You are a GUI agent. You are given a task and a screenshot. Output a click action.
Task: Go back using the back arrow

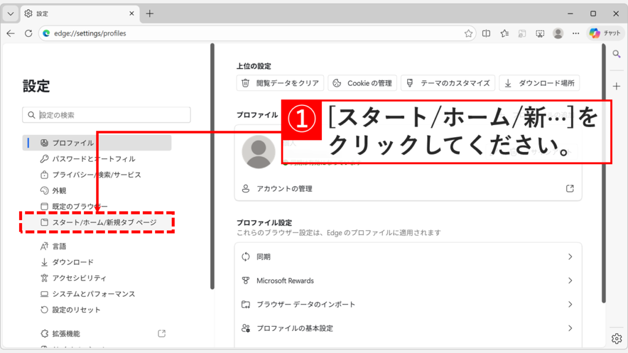(10, 34)
